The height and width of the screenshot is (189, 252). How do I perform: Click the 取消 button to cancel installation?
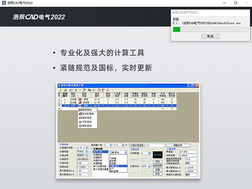click(210, 36)
